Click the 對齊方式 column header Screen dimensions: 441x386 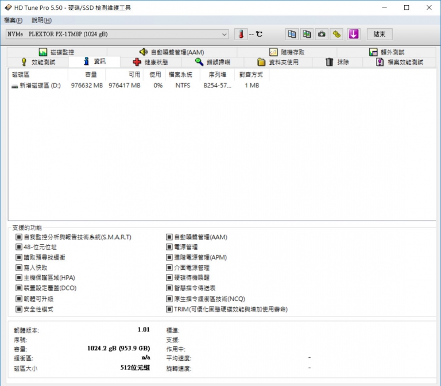[x=252, y=75]
